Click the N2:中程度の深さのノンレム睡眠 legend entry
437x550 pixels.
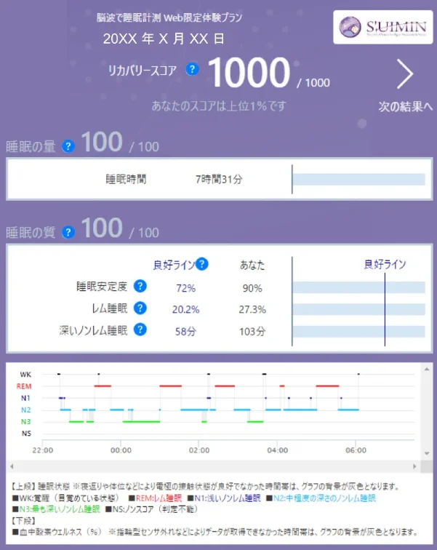[321, 498]
